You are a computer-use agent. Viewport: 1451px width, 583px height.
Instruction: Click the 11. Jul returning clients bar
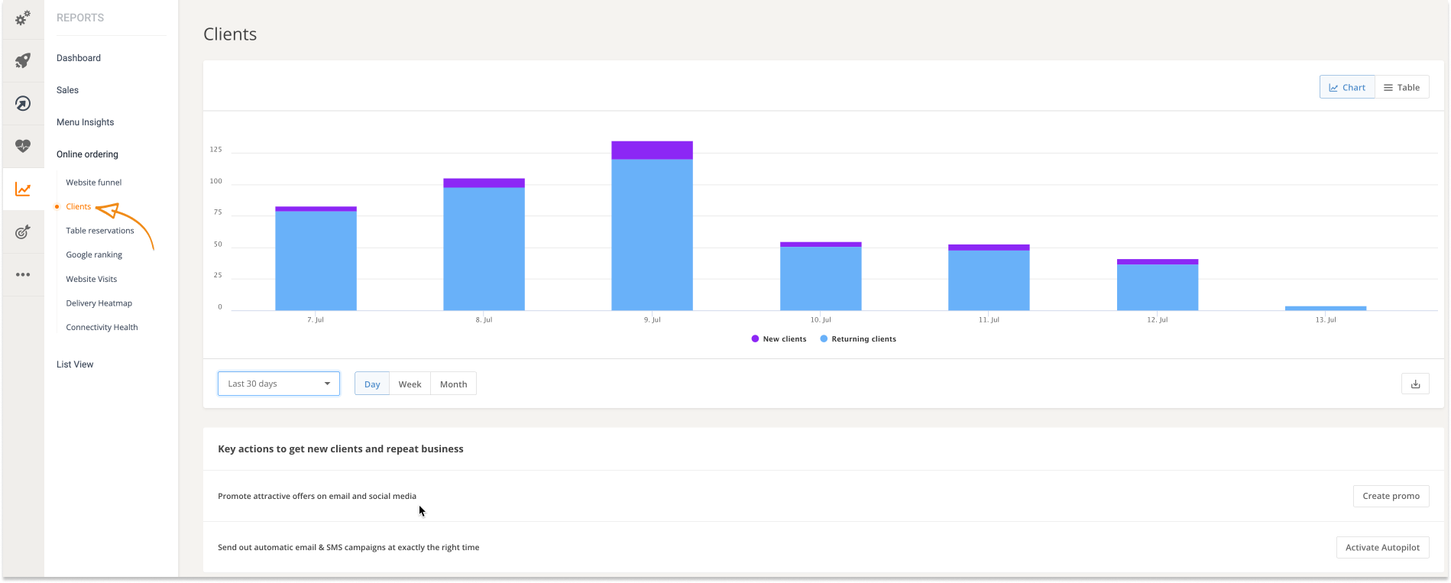989,280
